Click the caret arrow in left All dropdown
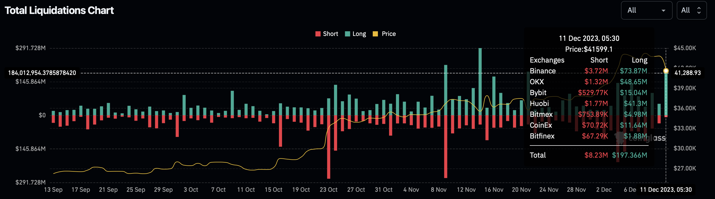This screenshot has height=199, width=715. click(x=663, y=11)
